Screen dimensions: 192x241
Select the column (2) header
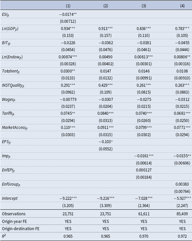(x=106, y=6)
